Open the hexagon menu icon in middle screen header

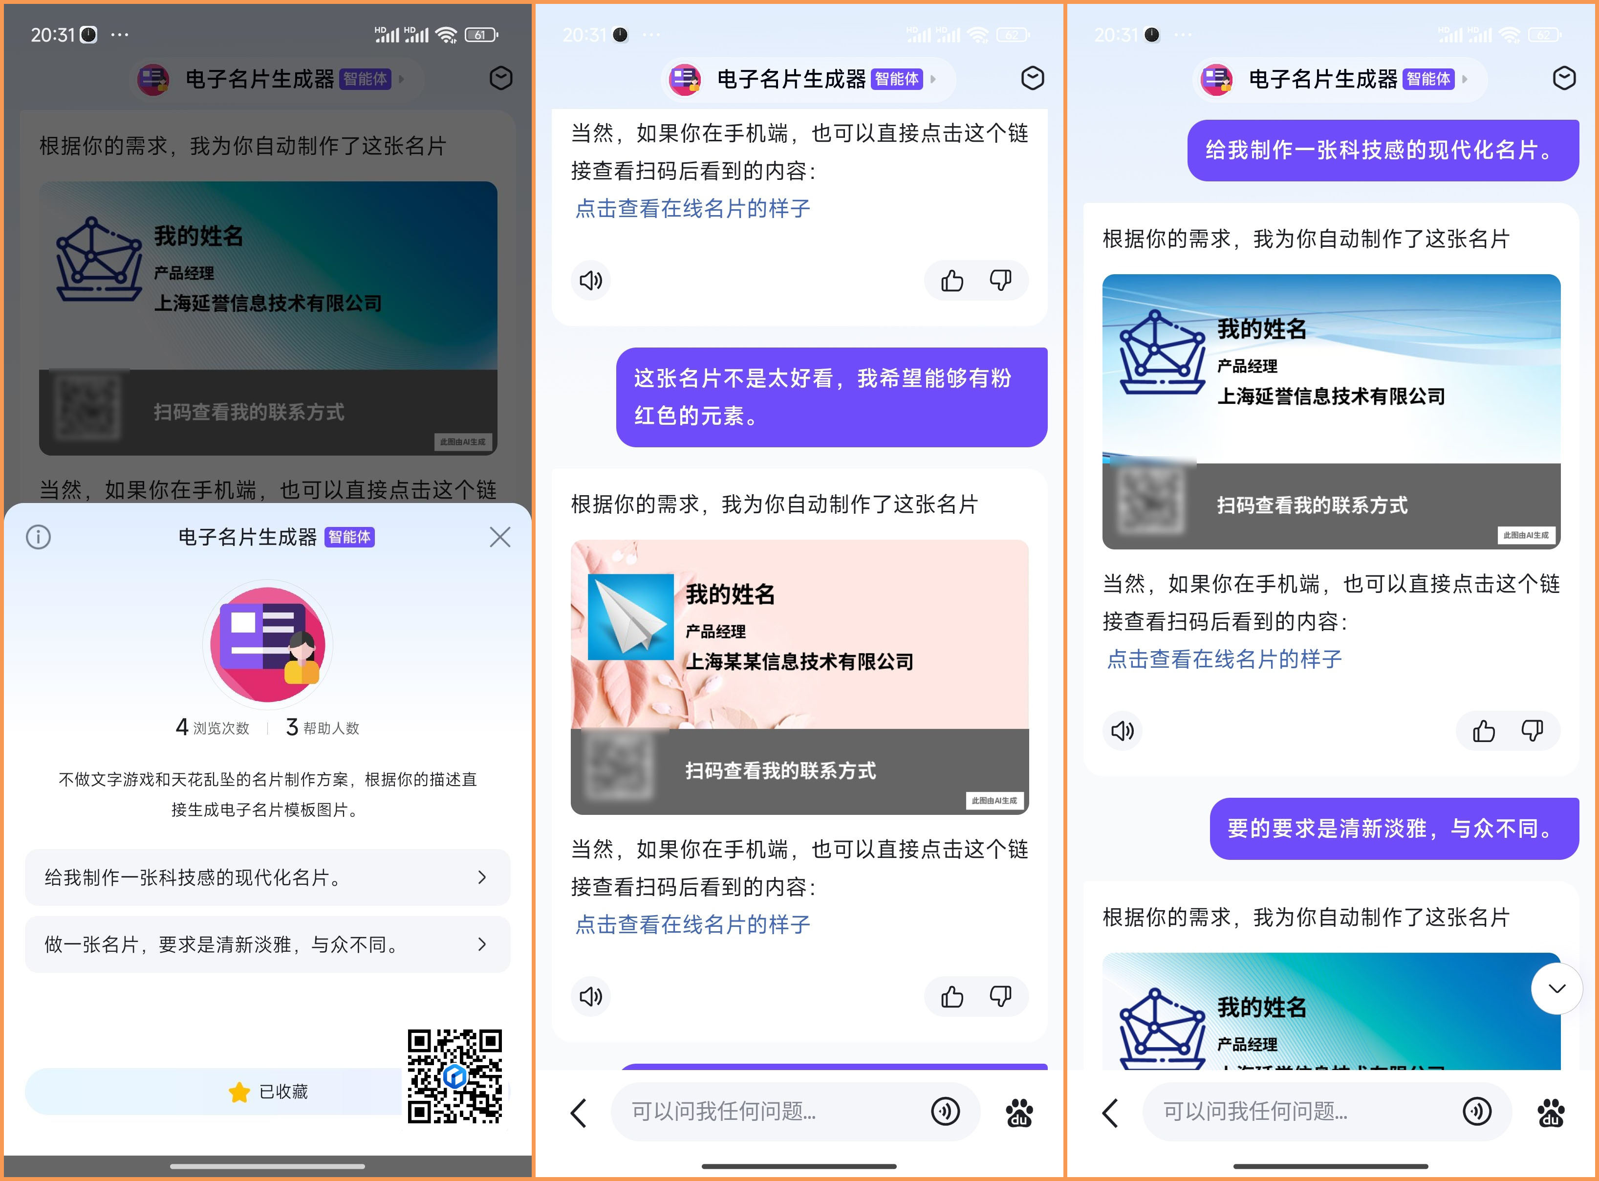click(x=1032, y=78)
